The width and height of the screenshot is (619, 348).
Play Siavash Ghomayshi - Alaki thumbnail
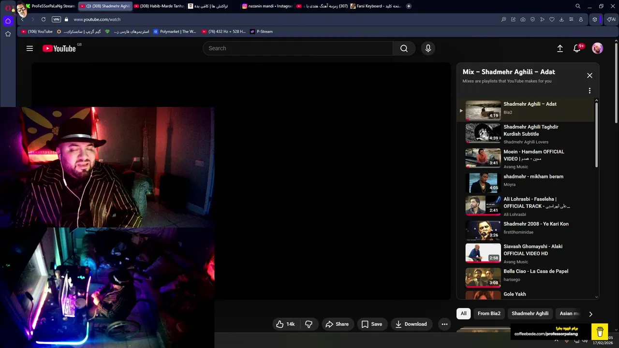tap(483, 252)
